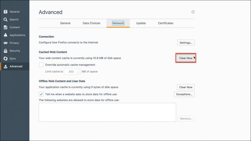
Task: Click the Applications rocket icon
Action: pyautogui.click(x=6, y=35)
